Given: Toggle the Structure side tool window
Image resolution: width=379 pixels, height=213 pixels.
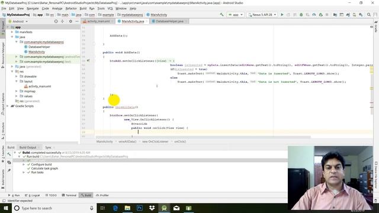Looking at the screenshot, I should pos(2,131).
